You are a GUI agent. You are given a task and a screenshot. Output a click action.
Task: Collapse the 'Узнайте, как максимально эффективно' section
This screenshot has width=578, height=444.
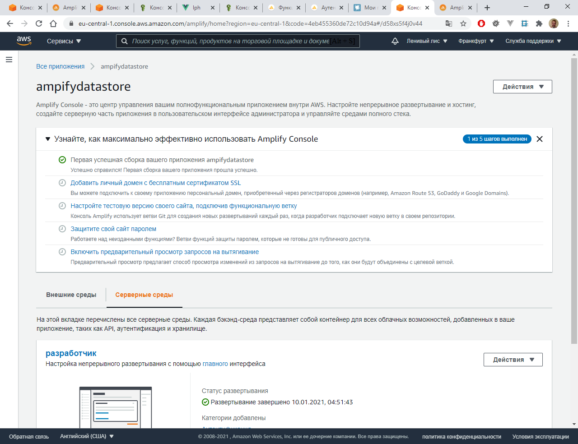click(48, 139)
